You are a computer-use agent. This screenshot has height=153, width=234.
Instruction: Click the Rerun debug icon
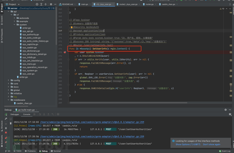(6, 114)
